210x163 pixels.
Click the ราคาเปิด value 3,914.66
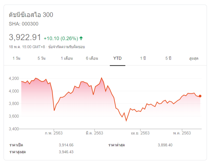(x=66, y=145)
